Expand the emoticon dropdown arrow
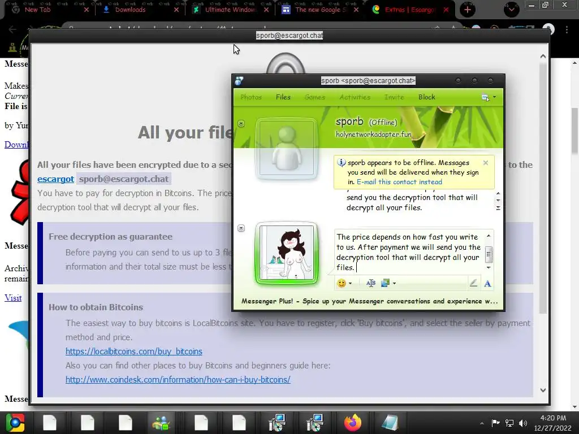Image resolution: width=579 pixels, height=434 pixels. click(350, 284)
